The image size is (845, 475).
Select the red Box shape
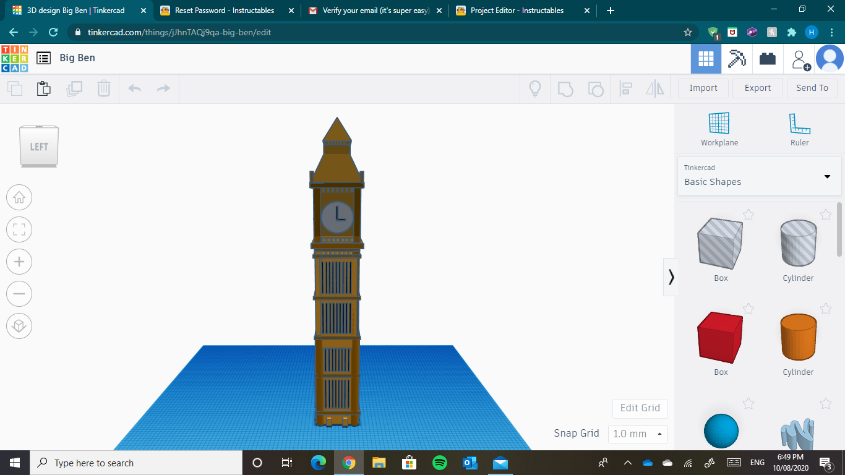pyautogui.click(x=721, y=338)
